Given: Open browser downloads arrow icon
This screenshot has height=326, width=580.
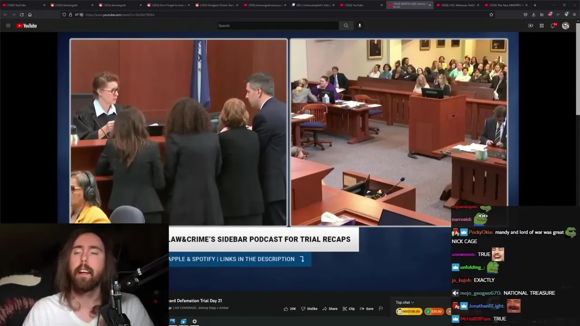Looking at the screenshot, I should pyautogui.click(x=533, y=14).
